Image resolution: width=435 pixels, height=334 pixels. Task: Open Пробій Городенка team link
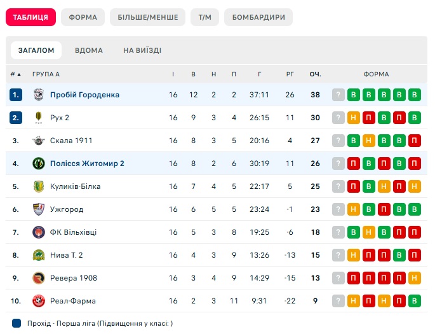coord(84,95)
